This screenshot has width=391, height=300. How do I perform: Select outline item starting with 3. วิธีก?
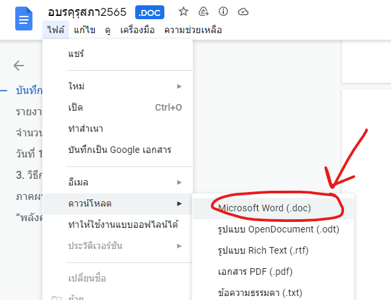(29, 175)
